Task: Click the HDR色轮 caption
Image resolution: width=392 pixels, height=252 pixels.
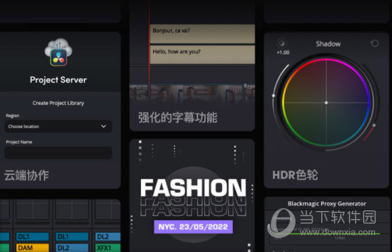Action: (x=295, y=175)
